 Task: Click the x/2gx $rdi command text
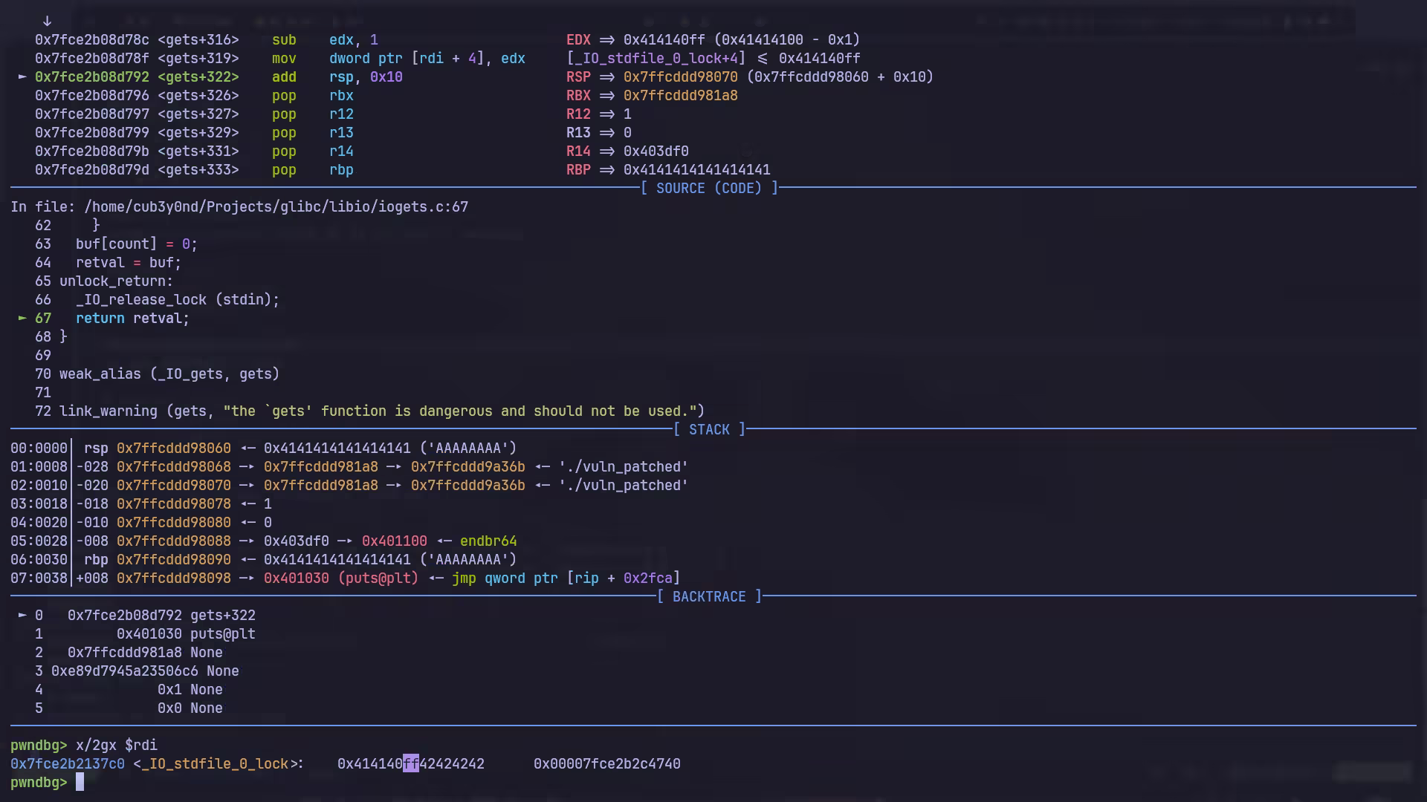[117, 745]
